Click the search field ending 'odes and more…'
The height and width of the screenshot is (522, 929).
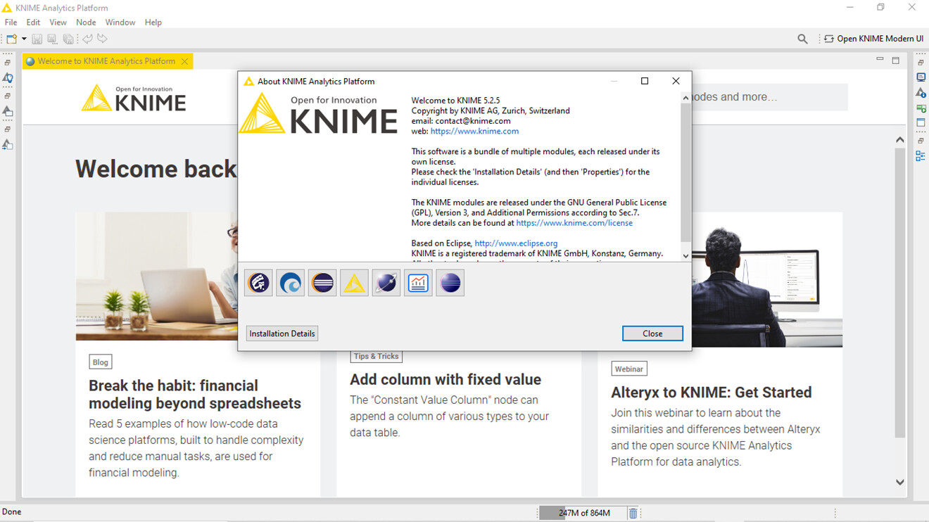tap(769, 97)
